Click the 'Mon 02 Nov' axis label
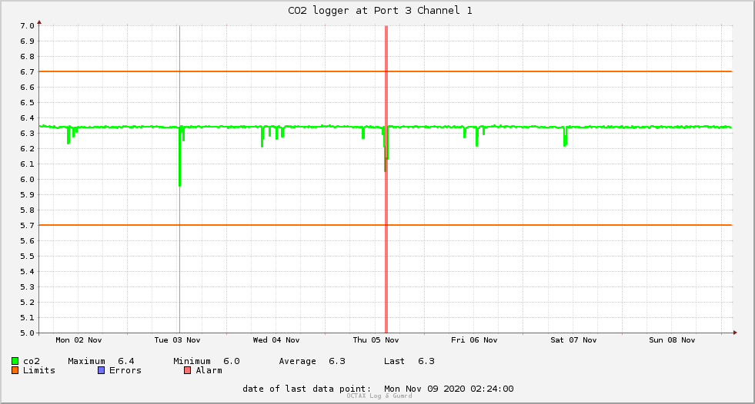This screenshot has height=404, width=755. pyautogui.click(x=79, y=340)
